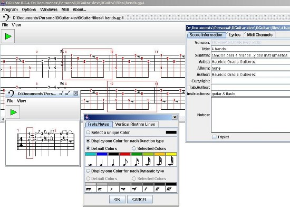Play the score in the small inner window
The height and width of the screenshot is (207, 290).
(x=13, y=112)
